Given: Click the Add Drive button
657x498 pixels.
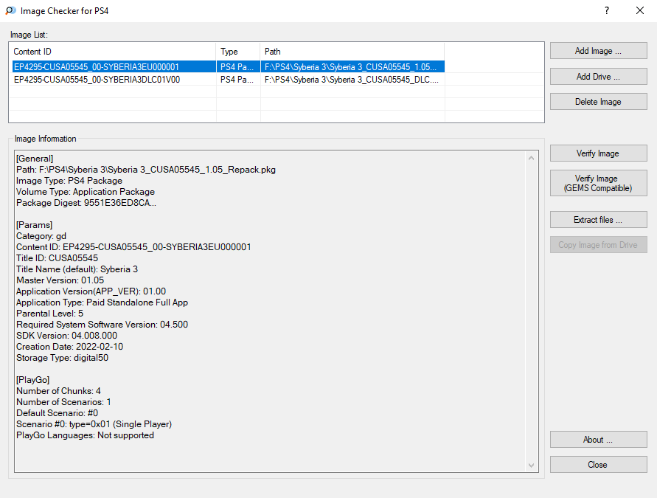Looking at the screenshot, I should 598,76.
